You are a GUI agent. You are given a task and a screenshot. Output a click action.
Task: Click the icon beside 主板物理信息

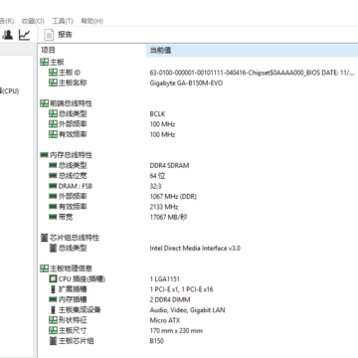pos(44,268)
